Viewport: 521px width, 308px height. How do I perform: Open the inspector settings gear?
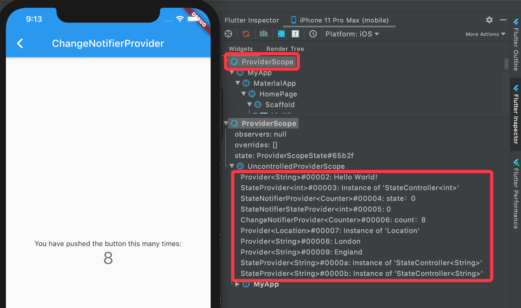[489, 20]
